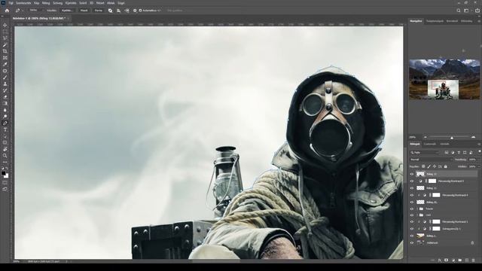
Task: Click the Navigator preview thumbnail
Action: point(444,79)
